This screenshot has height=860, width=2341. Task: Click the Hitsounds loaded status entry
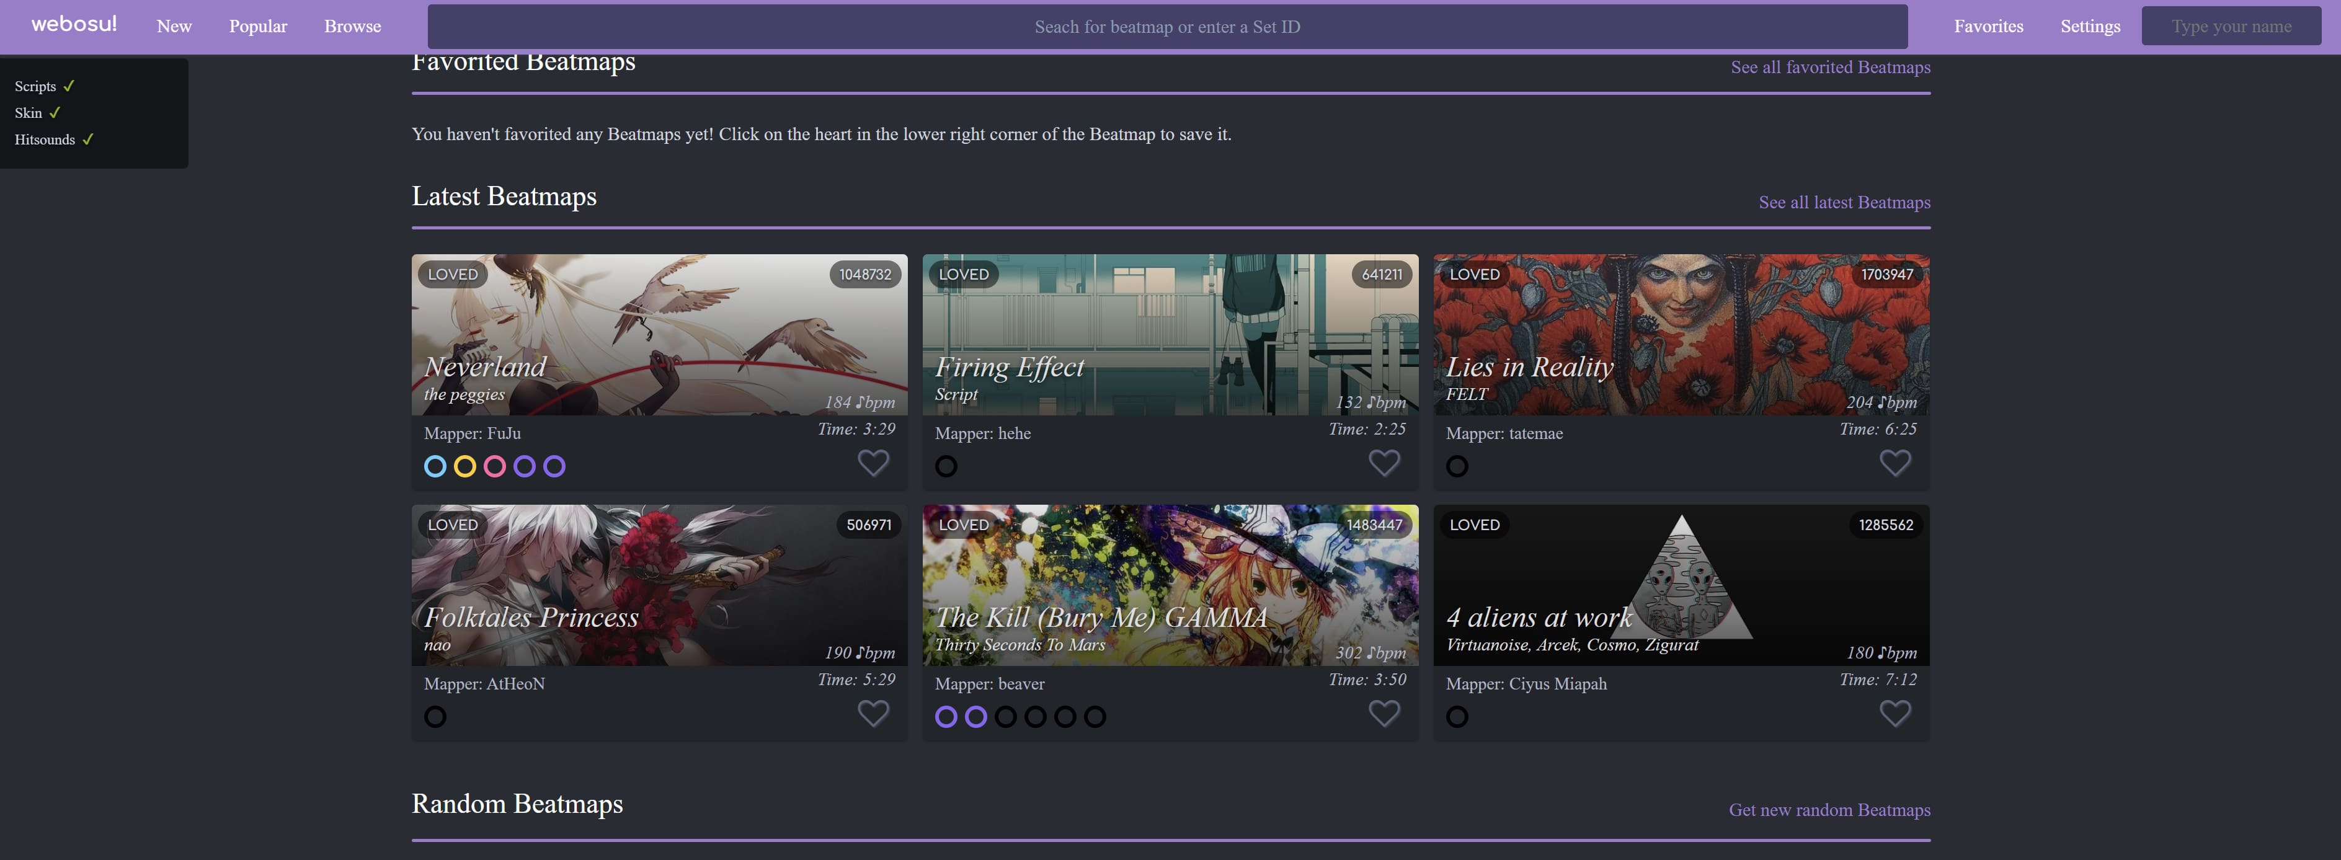[55, 139]
